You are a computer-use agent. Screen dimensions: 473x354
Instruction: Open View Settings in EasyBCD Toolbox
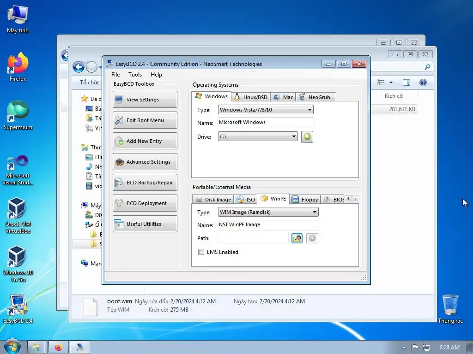click(145, 100)
